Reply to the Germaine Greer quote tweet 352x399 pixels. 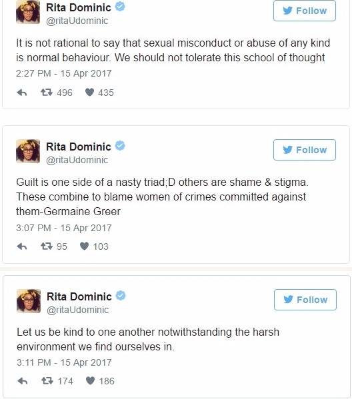click(x=22, y=246)
